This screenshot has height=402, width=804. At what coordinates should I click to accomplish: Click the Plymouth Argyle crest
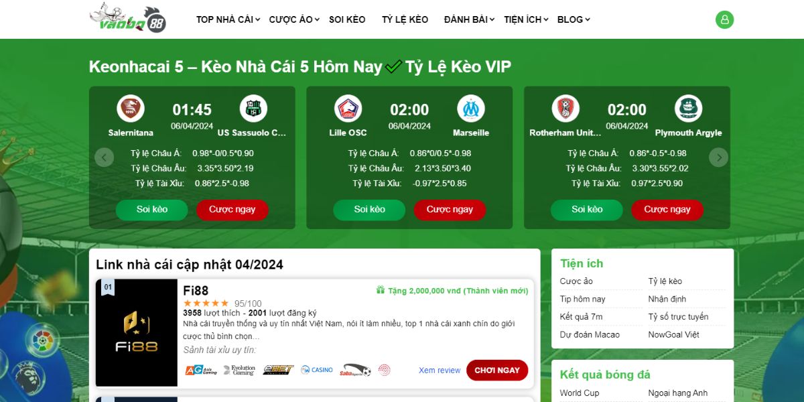point(688,109)
